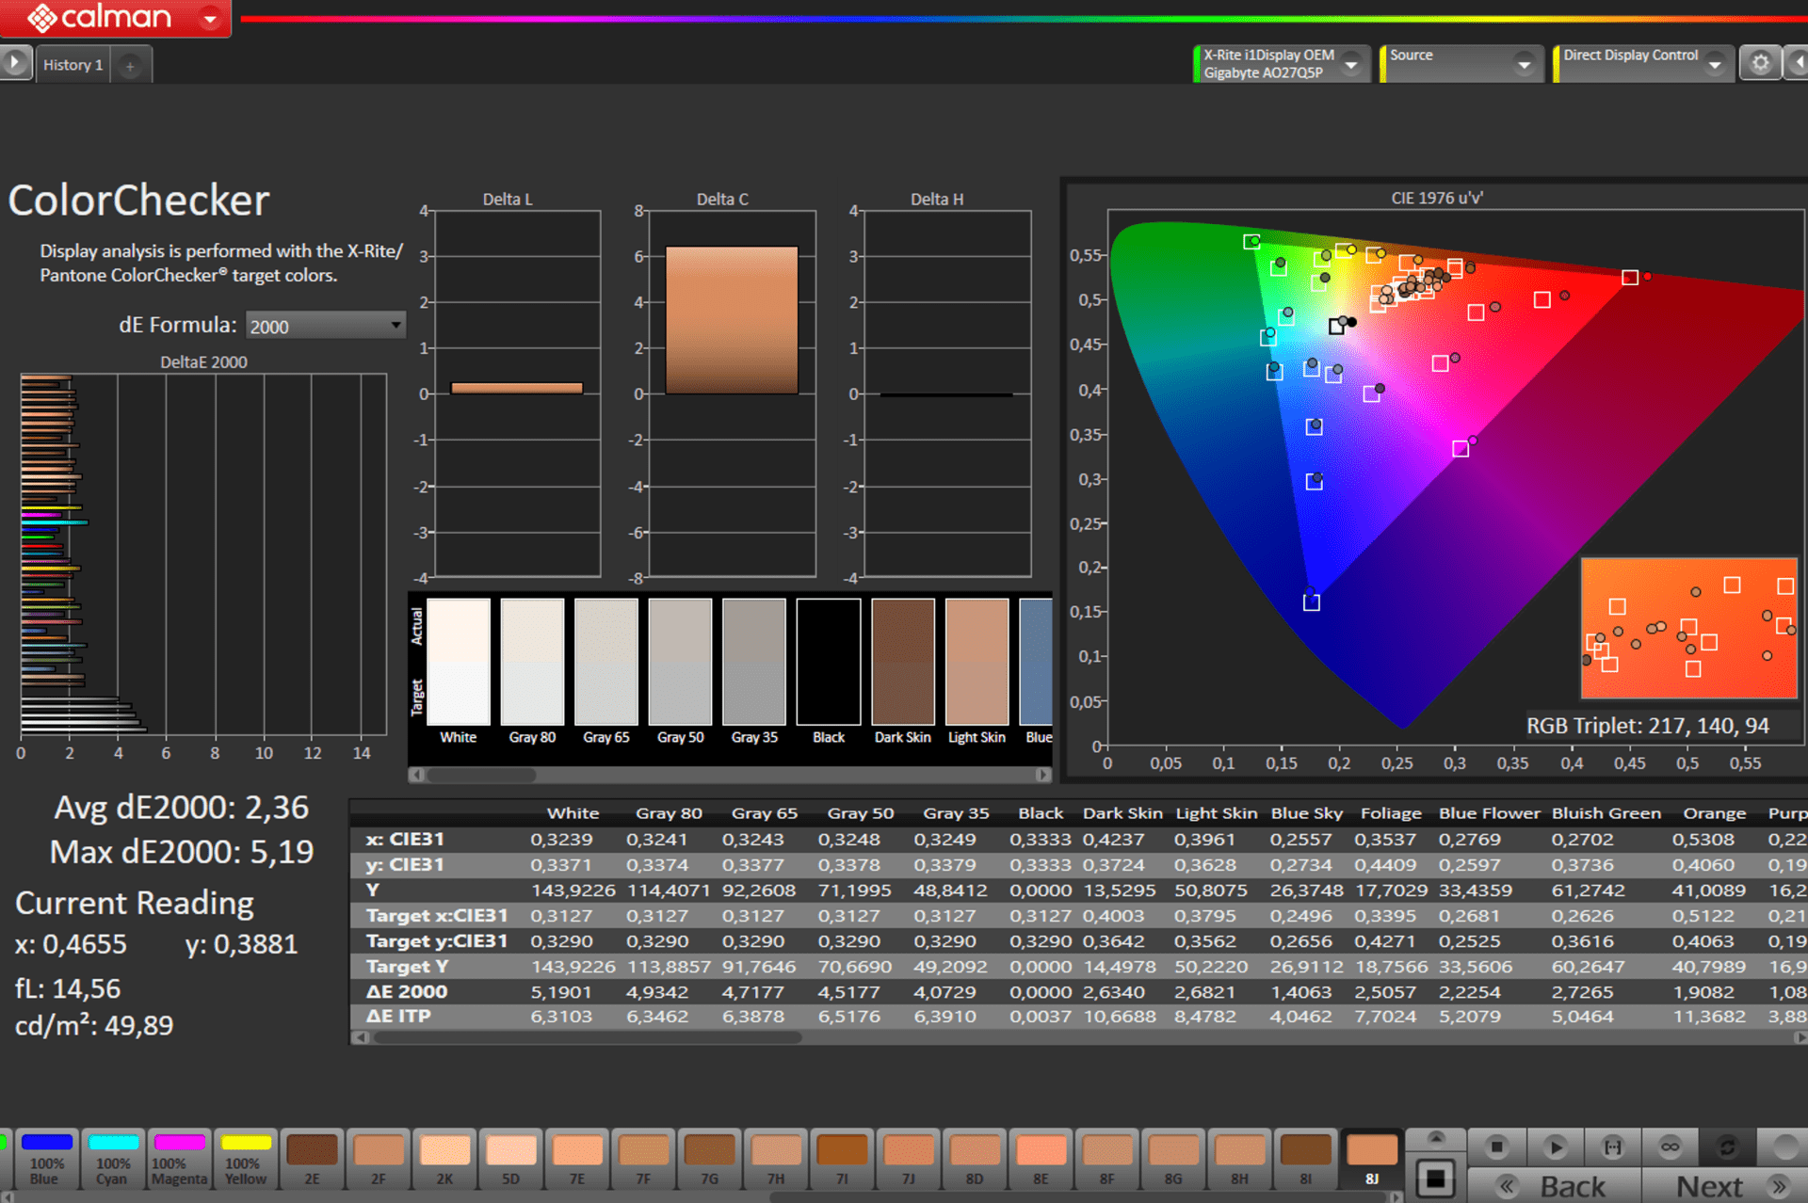Click the refresh arrows icon
Viewport: 1808px width, 1203px height.
[x=1727, y=1147]
